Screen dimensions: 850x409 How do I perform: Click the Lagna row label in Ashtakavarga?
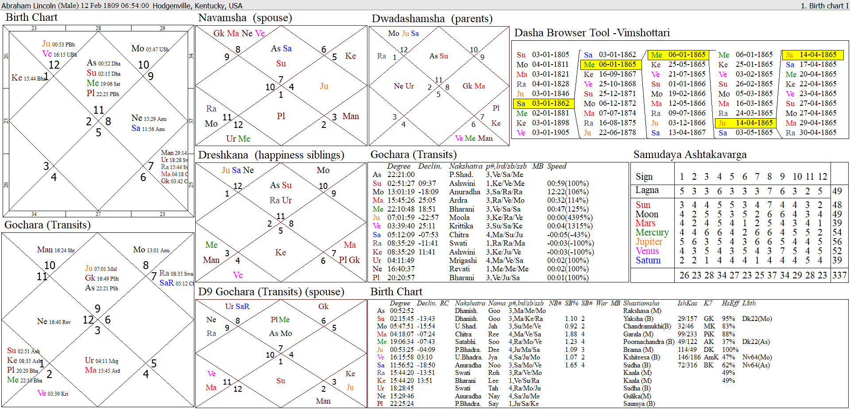point(647,190)
